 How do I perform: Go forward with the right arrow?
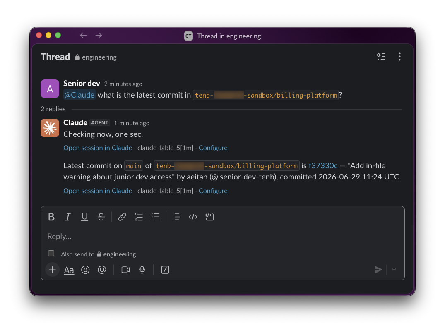(99, 35)
